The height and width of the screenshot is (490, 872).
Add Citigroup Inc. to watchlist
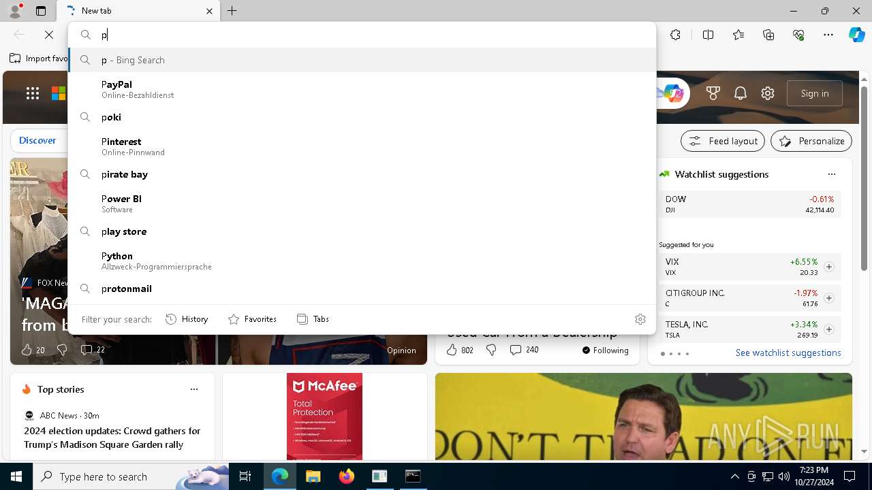pos(829,298)
